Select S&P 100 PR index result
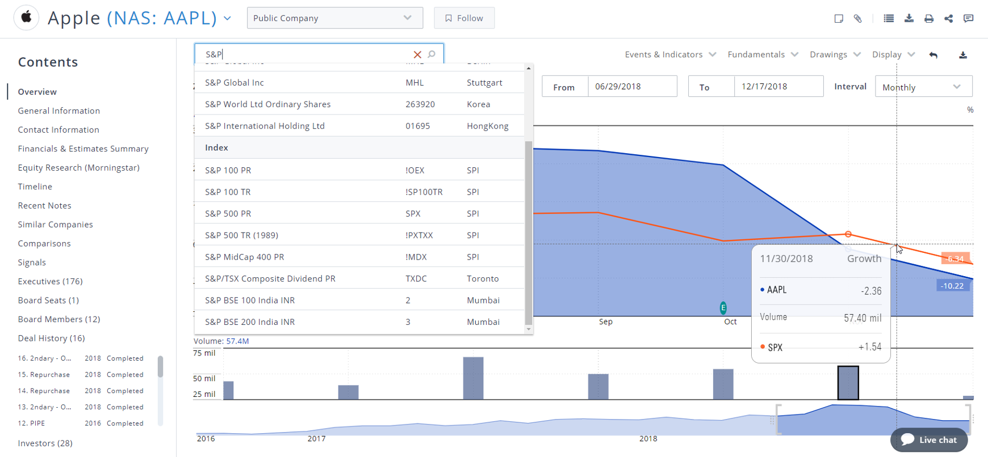988x457 pixels. 359,170
